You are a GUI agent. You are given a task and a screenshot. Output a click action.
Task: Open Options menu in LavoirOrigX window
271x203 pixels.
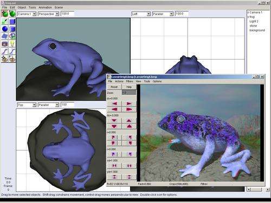pos(157,81)
